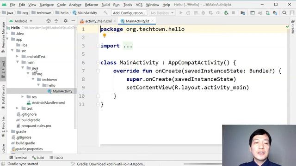Select gradle.properties in the project tree
This screenshot has width=296, height=166.
pyautogui.click(x=27, y=148)
